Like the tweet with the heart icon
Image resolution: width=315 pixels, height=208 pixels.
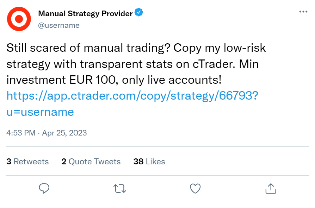pos(195,189)
